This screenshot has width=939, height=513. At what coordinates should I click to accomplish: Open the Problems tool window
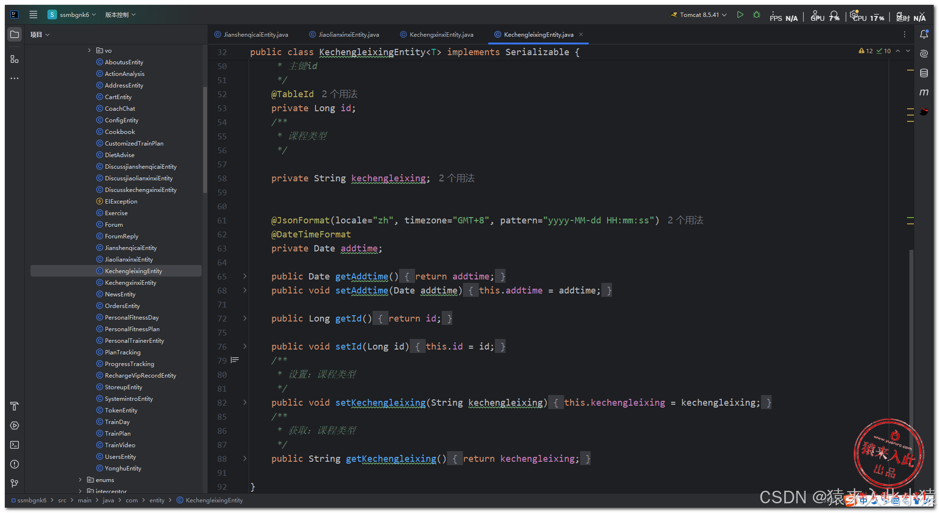tap(15, 464)
